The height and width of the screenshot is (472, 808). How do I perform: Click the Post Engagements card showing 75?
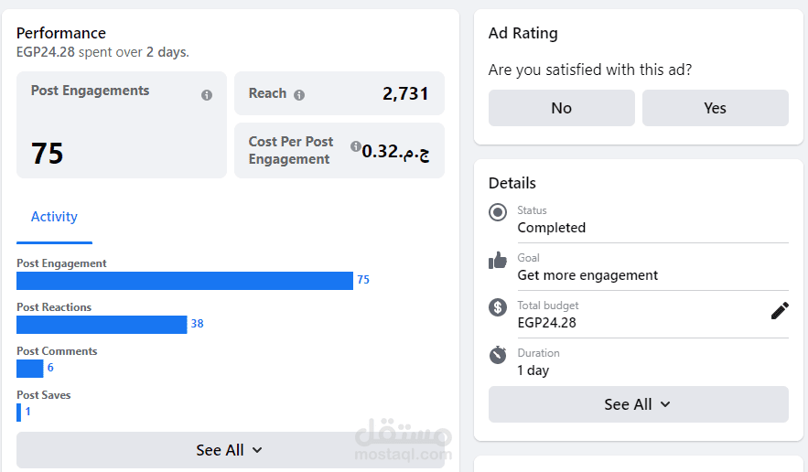pos(121,125)
